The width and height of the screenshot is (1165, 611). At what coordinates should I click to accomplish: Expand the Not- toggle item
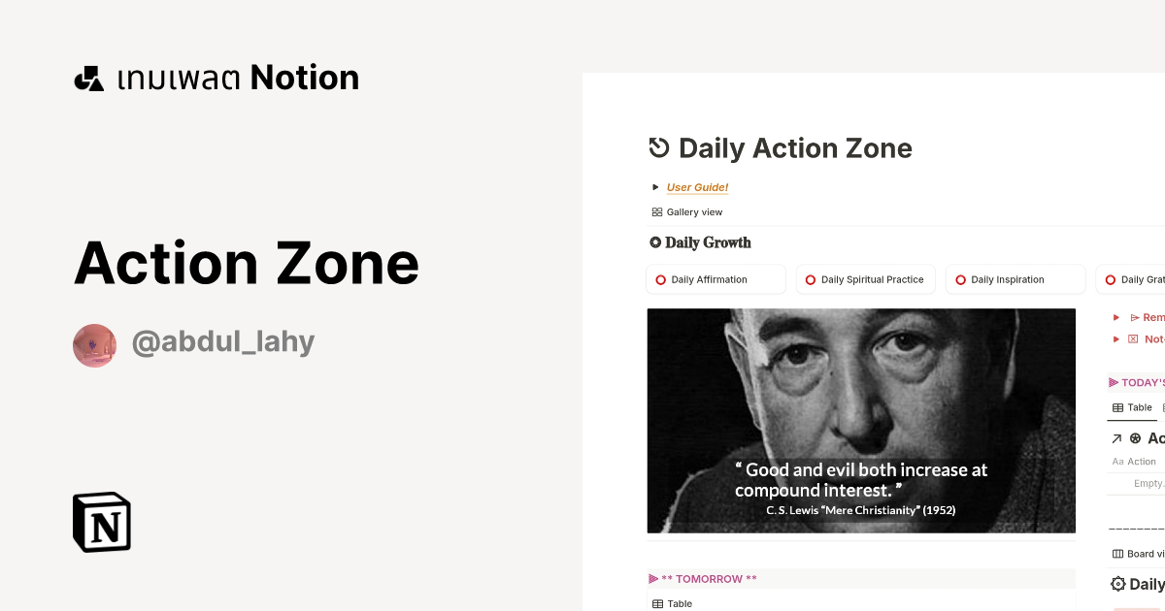1115,338
